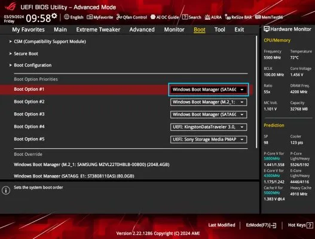
Task: Click the info icon beside help text
Action: pos(6,190)
